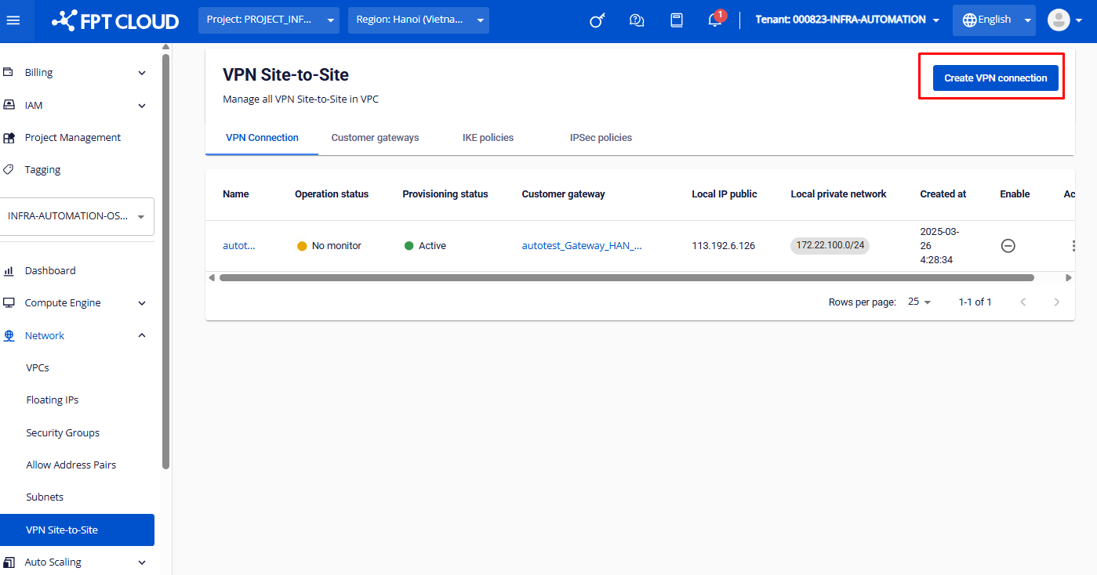Click Create VPN connection button

pos(995,78)
